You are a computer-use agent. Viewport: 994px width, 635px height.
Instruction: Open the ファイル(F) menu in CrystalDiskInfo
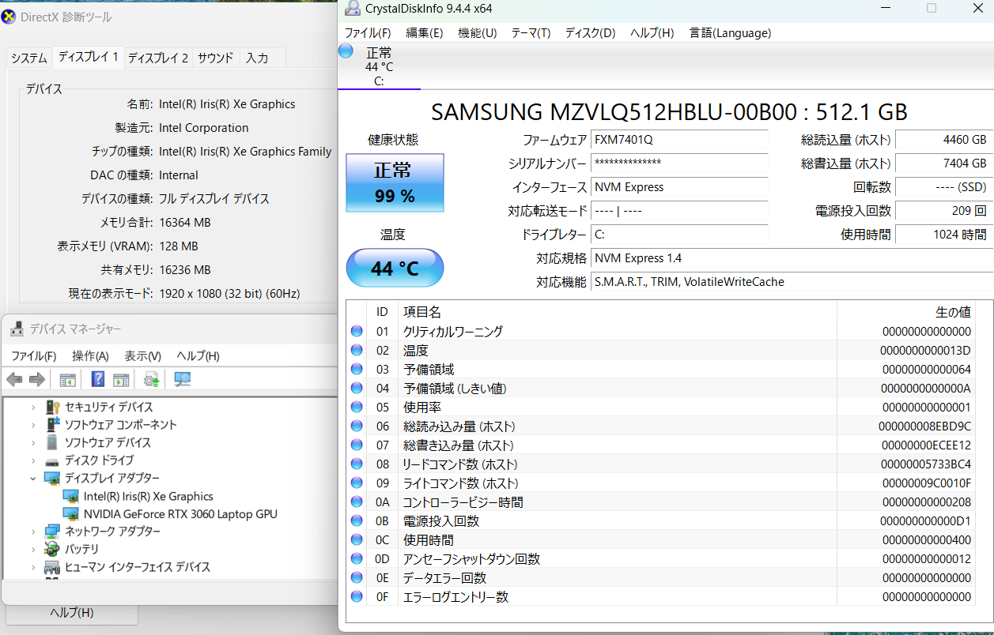coord(368,32)
